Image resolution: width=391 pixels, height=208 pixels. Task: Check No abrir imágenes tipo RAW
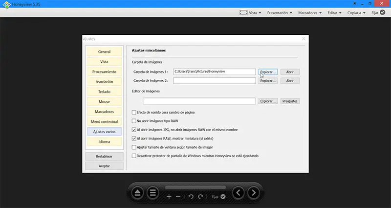pos(134,121)
